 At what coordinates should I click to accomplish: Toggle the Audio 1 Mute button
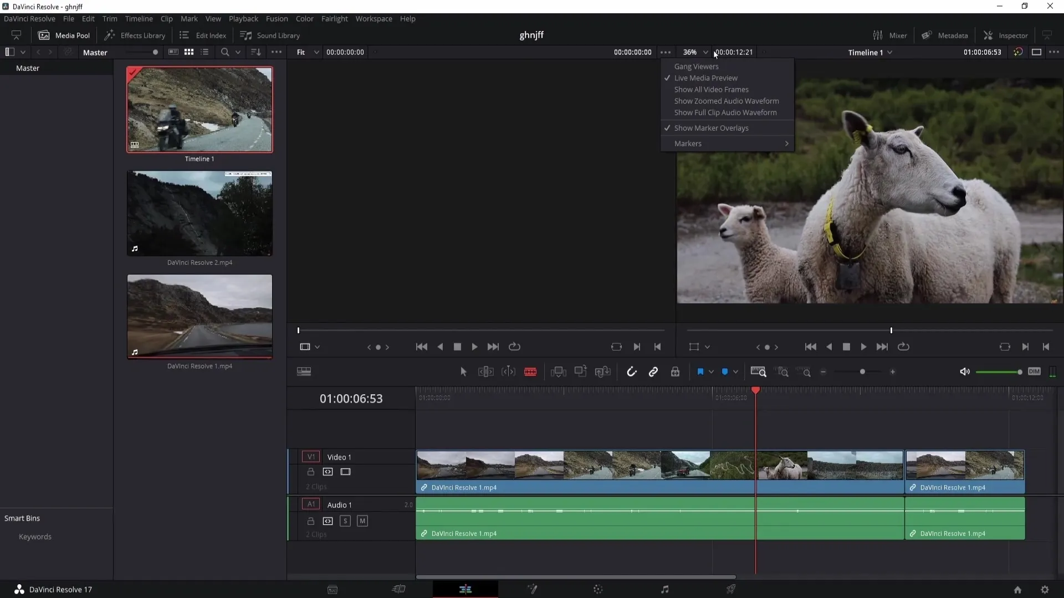(362, 520)
